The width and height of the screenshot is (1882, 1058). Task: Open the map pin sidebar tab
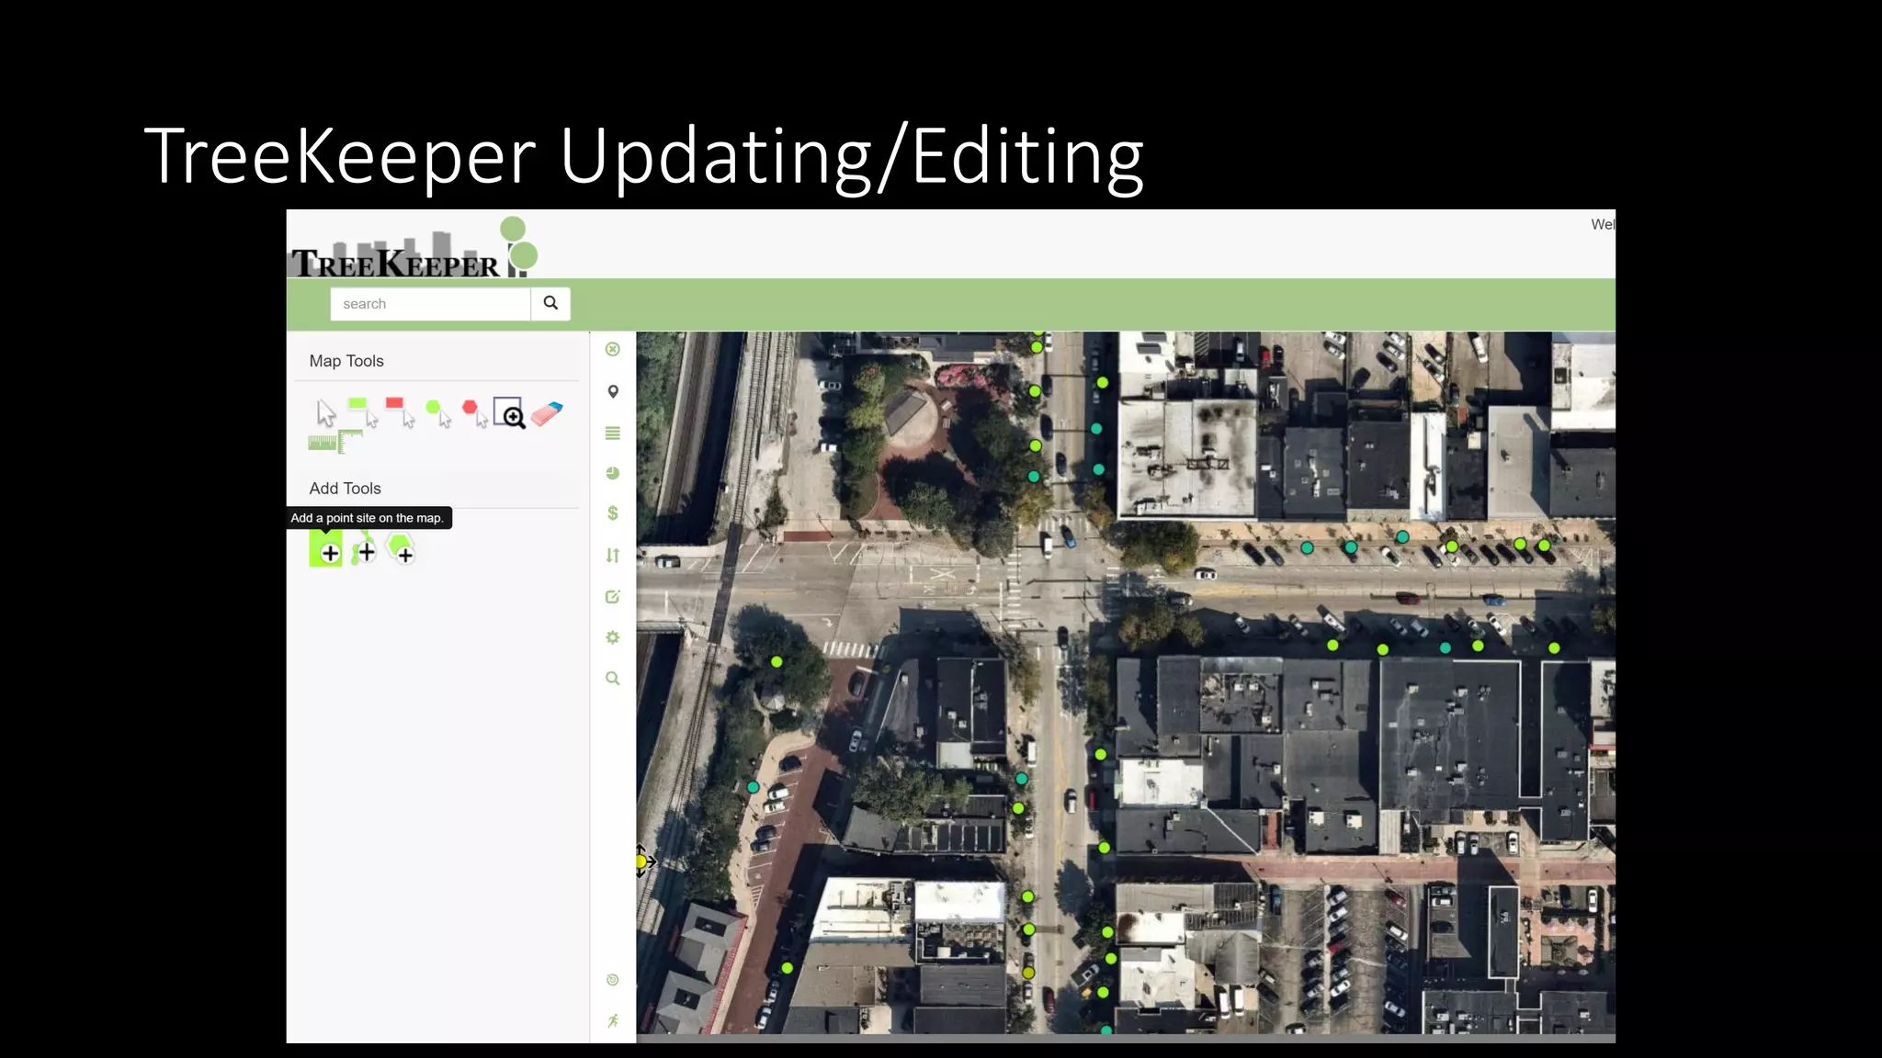[x=613, y=391]
